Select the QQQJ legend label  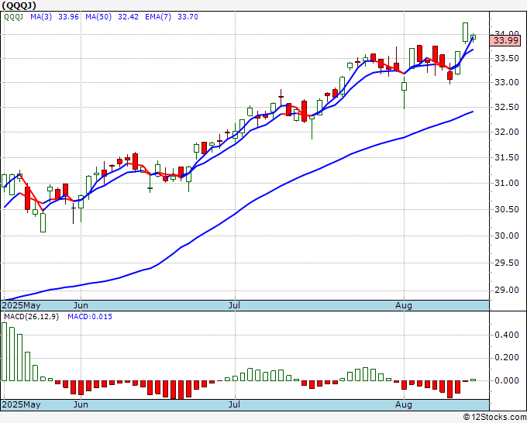[x=13, y=17]
